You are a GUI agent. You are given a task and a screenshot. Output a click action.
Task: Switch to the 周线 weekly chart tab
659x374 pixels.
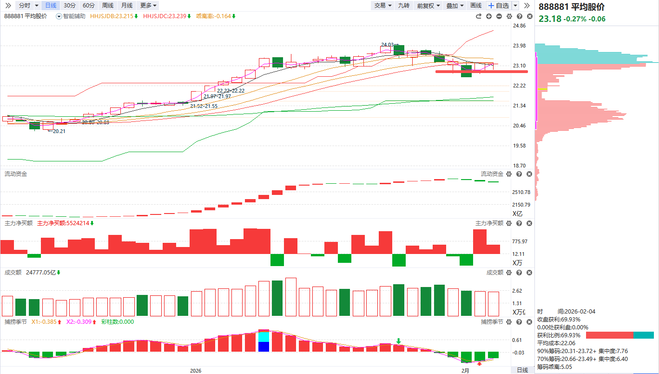pos(107,6)
